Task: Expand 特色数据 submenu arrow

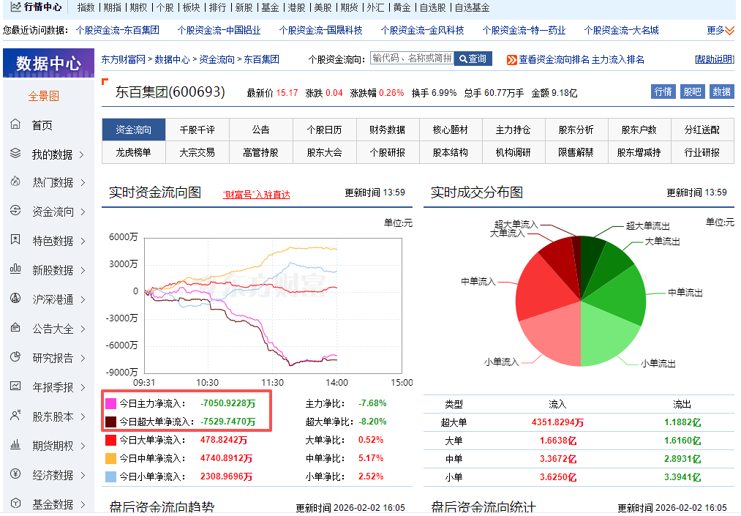Action: click(82, 242)
